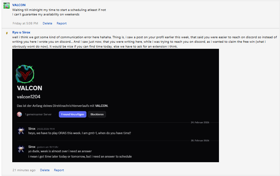The width and height of the screenshot is (280, 176).
Task: Delete VALCON's Friday 5:08 PM post
Action: pyautogui.click(x=47, y=23)
